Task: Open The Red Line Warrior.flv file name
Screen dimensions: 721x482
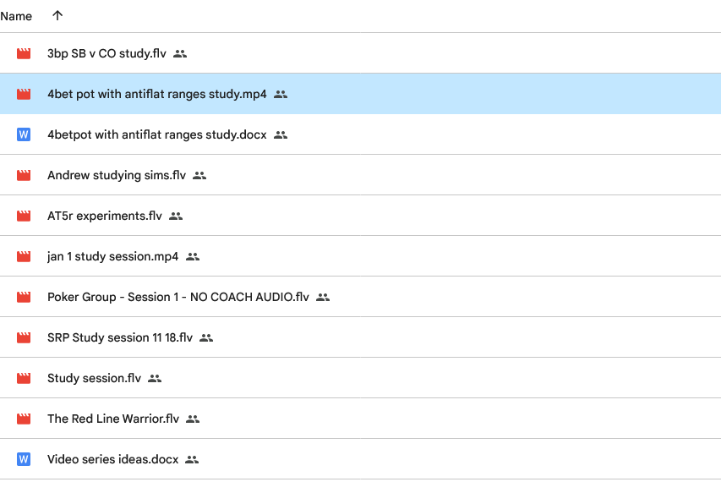Action: pyautogui.click(x=113, y=419)
